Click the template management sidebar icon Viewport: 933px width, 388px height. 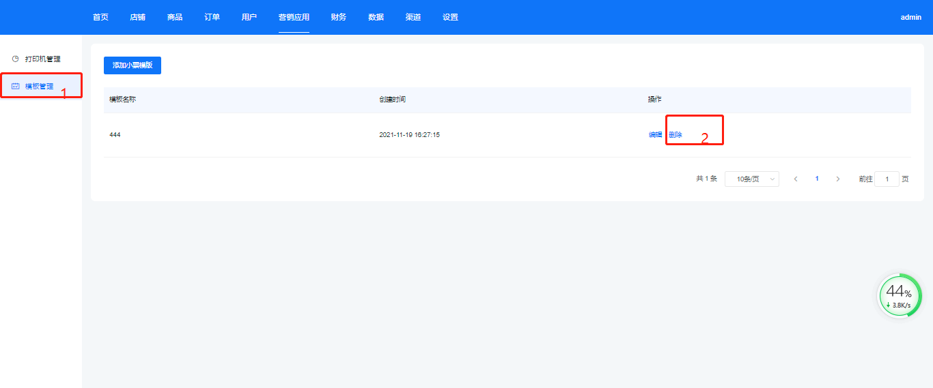coord(15,87)
